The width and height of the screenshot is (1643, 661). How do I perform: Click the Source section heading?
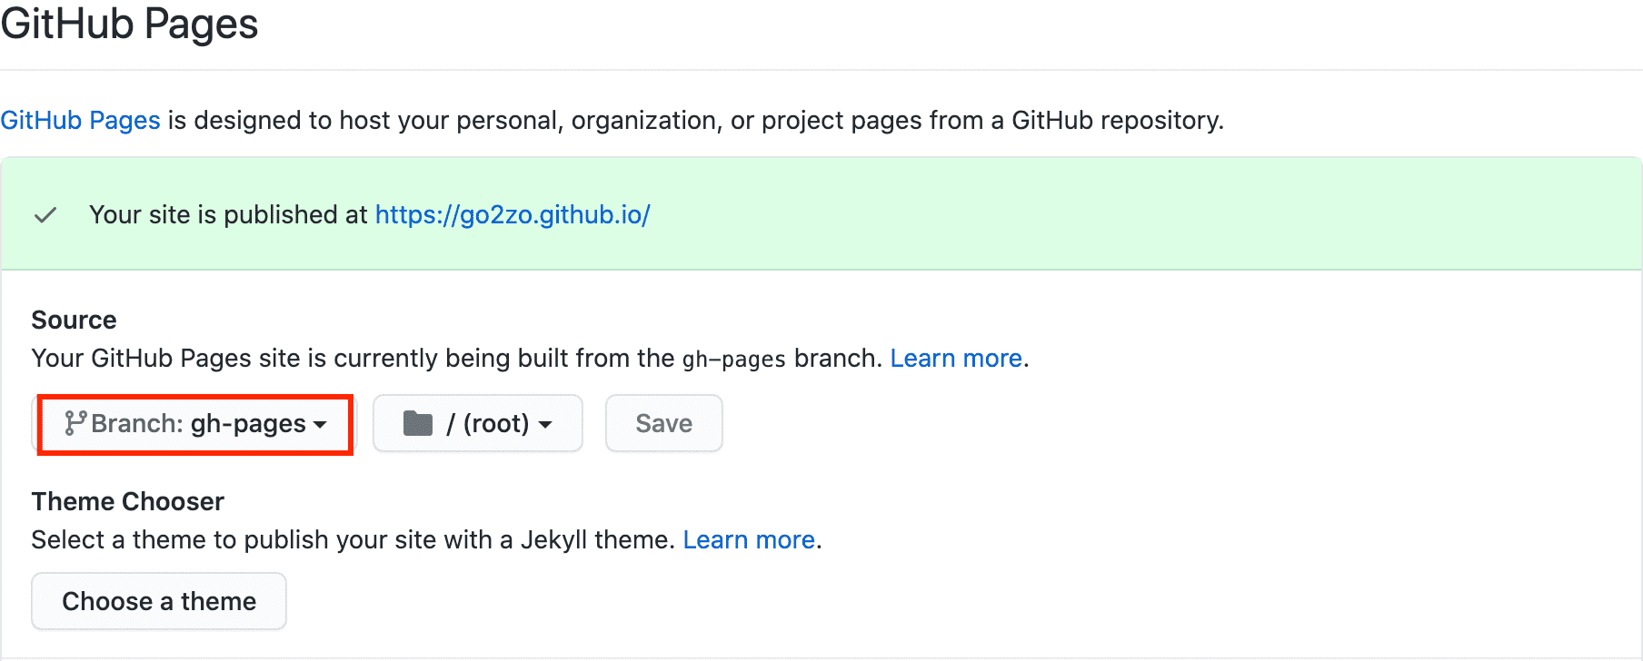tap(74, 321)
